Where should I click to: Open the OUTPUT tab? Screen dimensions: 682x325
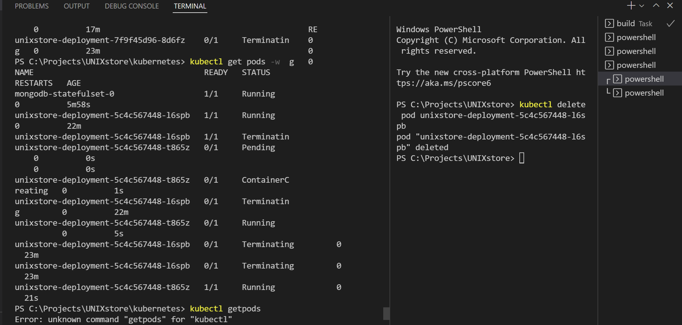(77, 6)
